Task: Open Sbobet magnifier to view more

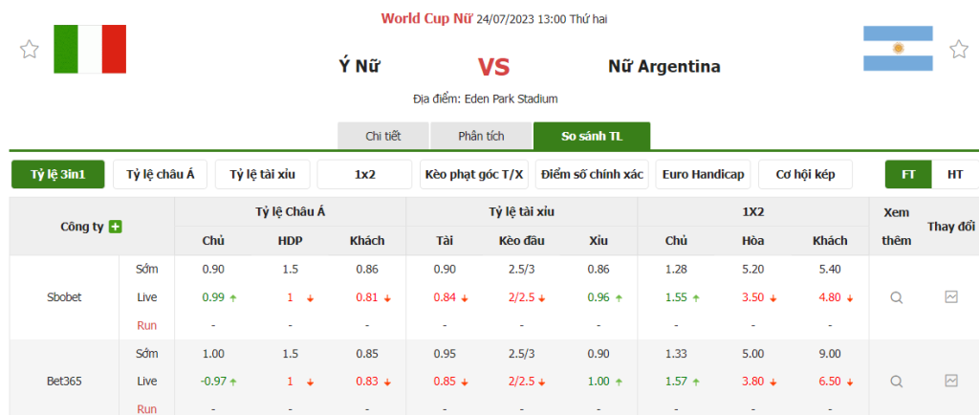Action: pos(896,297)
